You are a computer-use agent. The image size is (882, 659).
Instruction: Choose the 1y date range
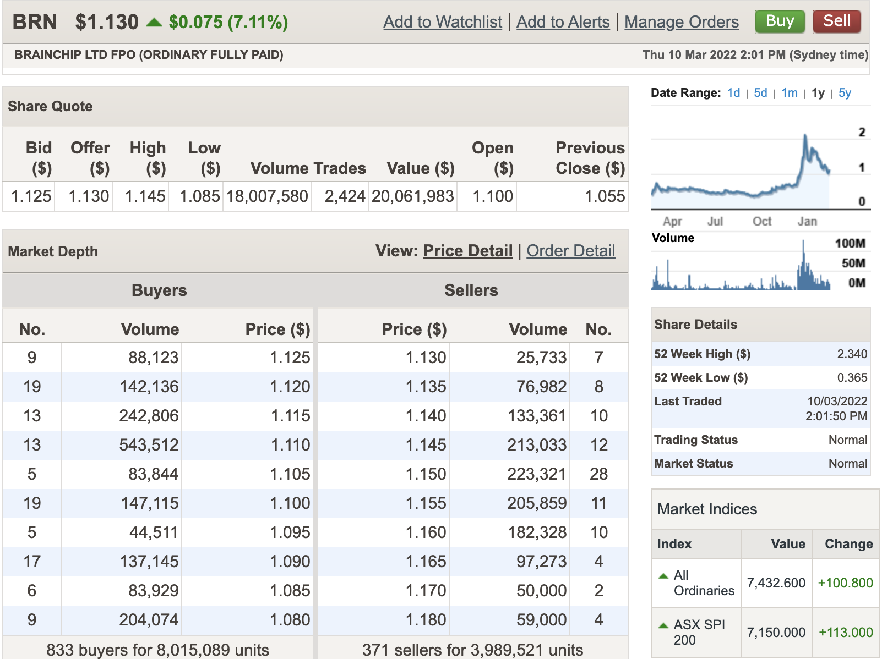(818, 93)
